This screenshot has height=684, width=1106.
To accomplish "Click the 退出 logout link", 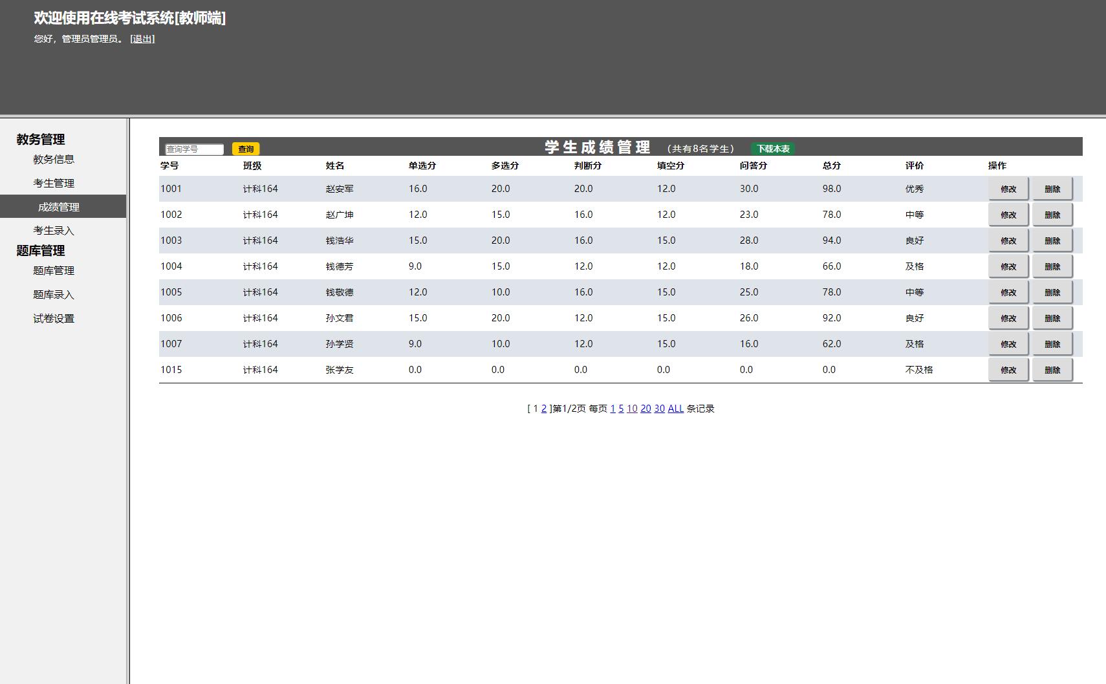I will 142,39.
